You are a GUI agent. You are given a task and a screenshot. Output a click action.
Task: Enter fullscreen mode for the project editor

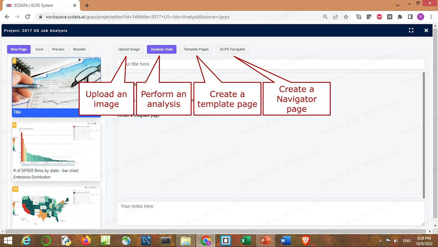411,30
